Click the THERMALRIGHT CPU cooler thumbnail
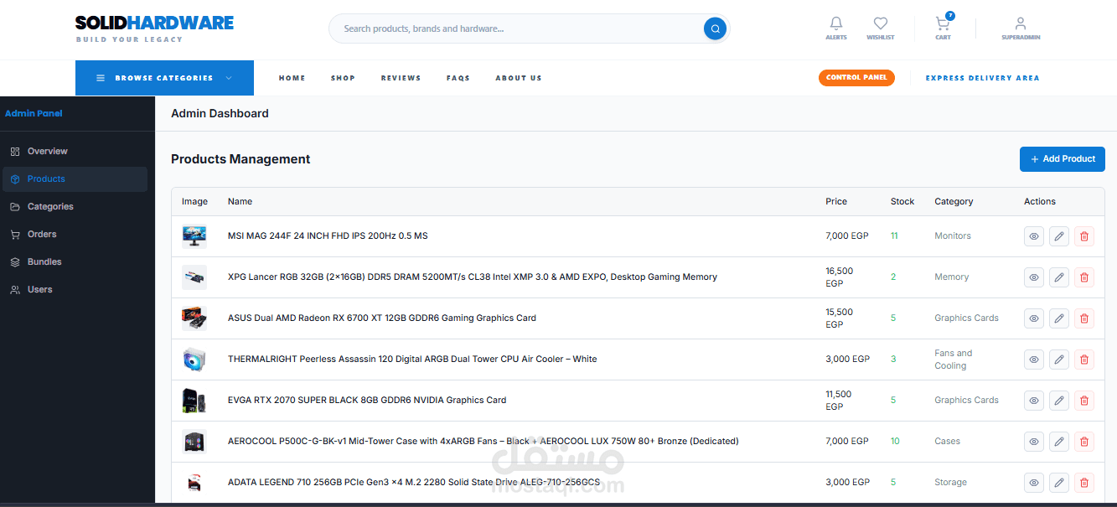Viewport: 1117px width, 507px height. [x=194, y=360]
